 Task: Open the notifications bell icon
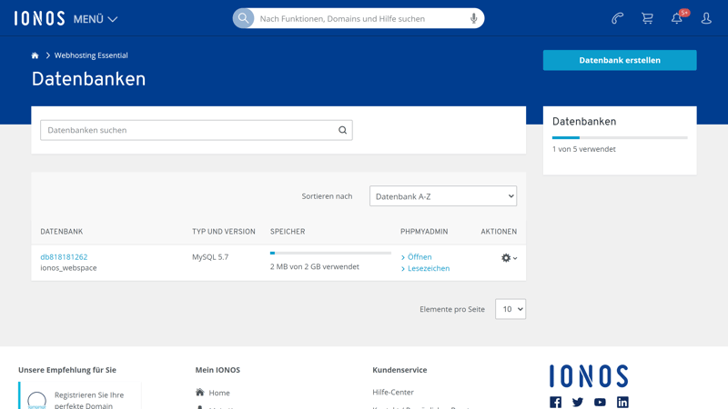coord(677,18)
